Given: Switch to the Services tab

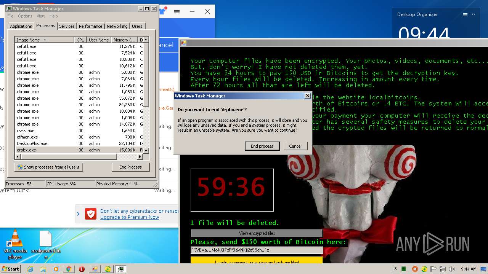Looking at the screenshot, I should coord(67,26).
